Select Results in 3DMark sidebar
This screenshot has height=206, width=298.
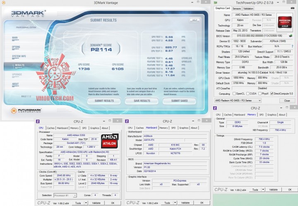coord(19,65)
